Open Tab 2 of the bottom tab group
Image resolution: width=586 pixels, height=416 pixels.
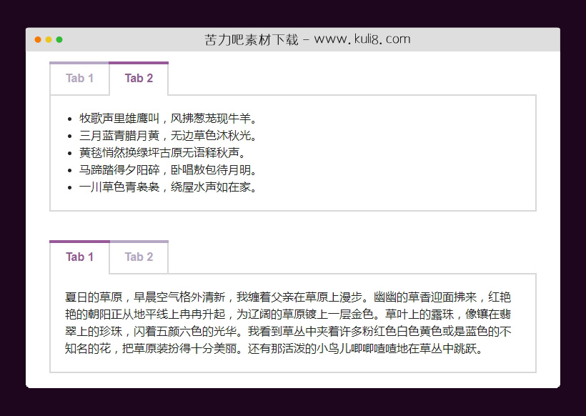coord(138,257)
